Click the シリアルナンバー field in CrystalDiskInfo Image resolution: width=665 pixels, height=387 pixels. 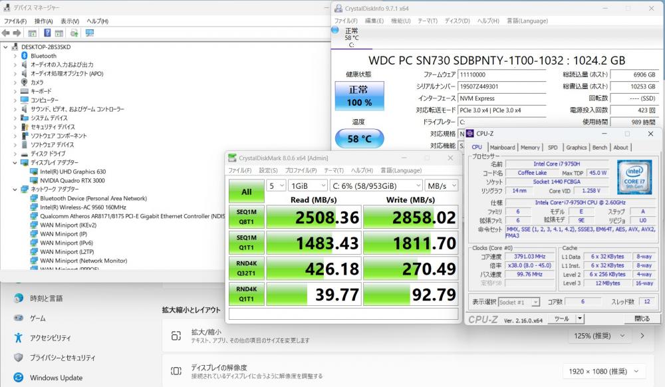pos(502,86)
